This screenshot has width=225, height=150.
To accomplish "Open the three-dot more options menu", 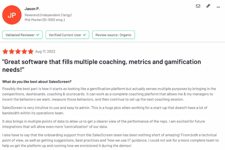I will (218, 7).
